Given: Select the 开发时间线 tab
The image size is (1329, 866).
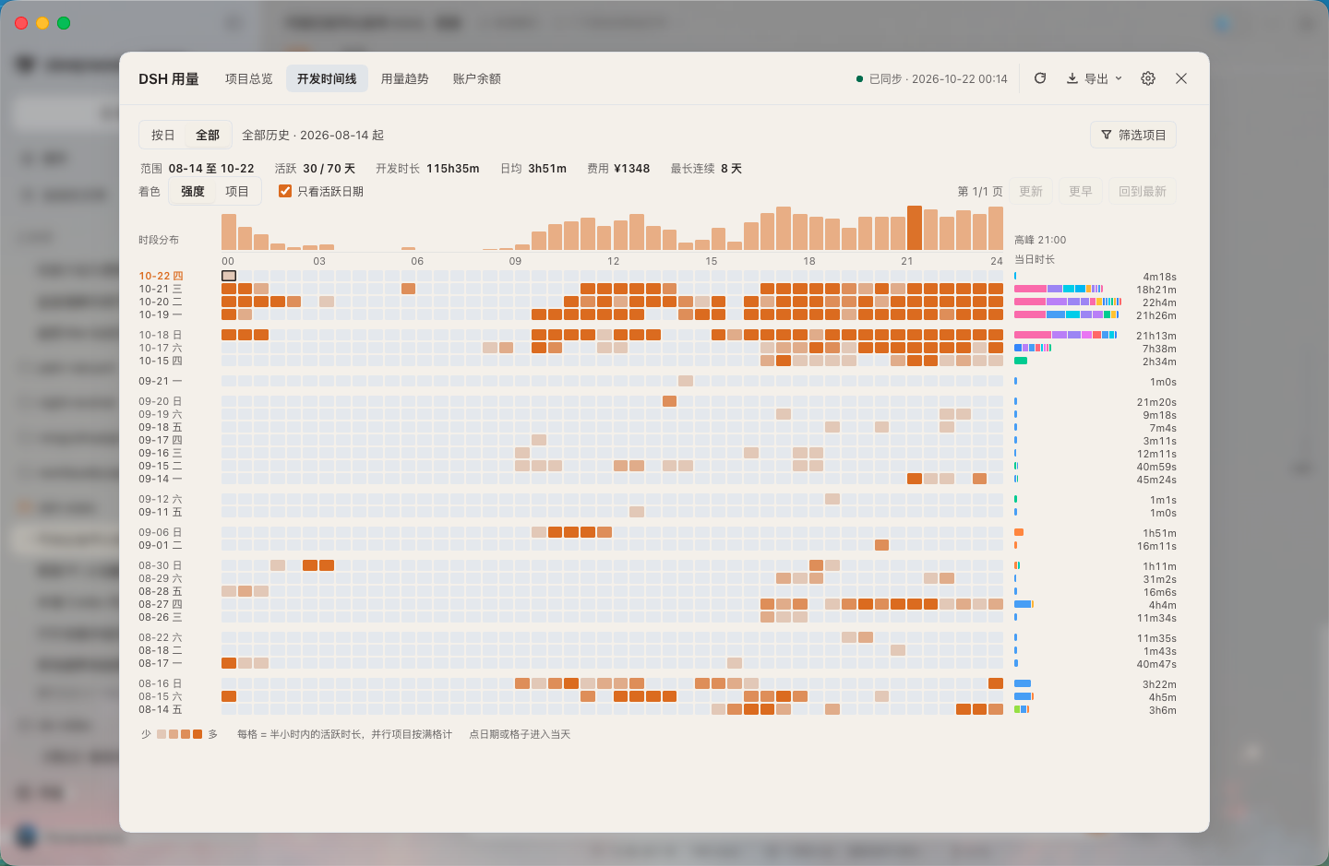Looking at the screenshot, I should pyautogui.click(x=327, y=78).
